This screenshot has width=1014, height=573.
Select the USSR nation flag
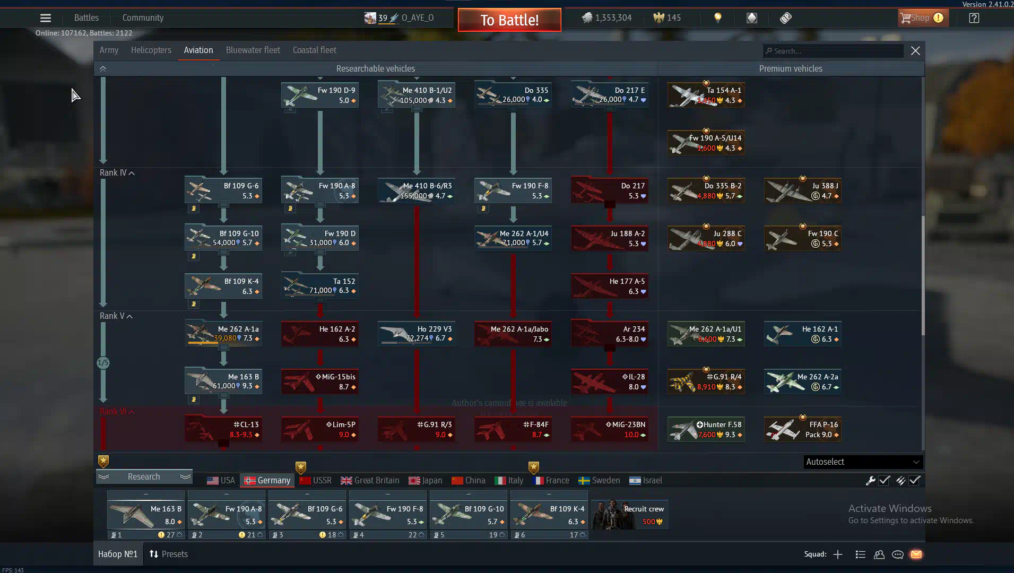[x=316, y=481]
